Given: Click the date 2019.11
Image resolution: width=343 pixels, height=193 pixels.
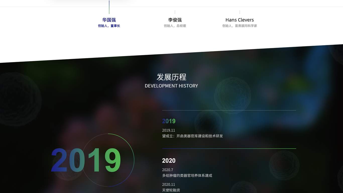Looking at the screenshot, I should (x=168, y=130).
